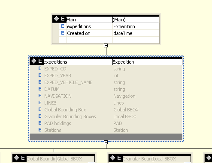212x163 pixels.
Task: Select the Station type cell
Action: click(121, 130)
